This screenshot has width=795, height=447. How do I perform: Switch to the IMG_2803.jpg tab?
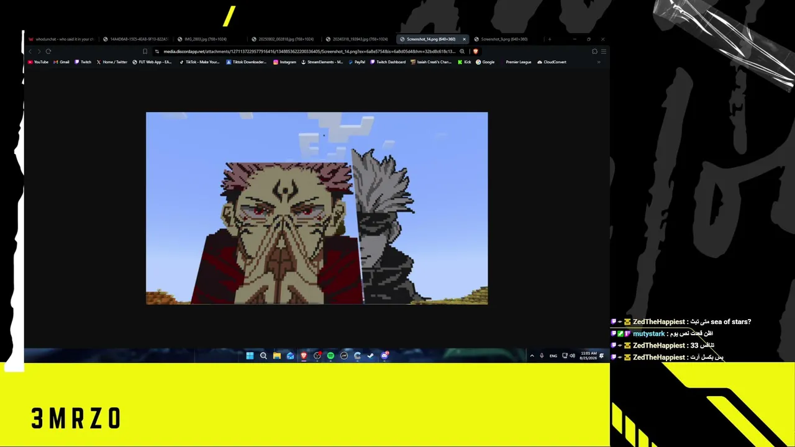click(x=210, y=39)
